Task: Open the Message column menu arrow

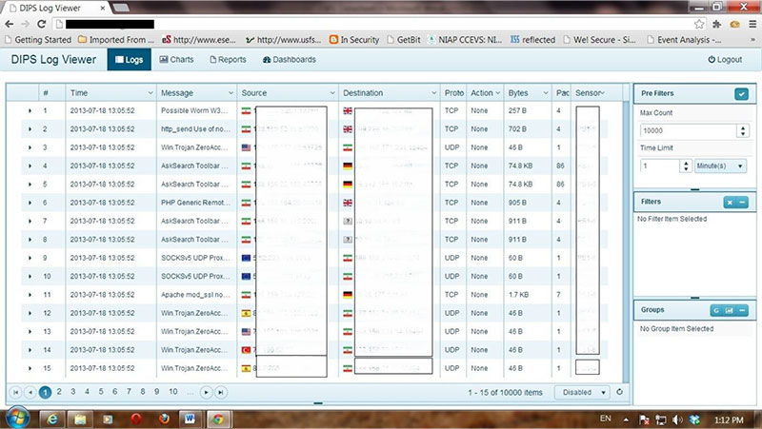Action: 231,93
